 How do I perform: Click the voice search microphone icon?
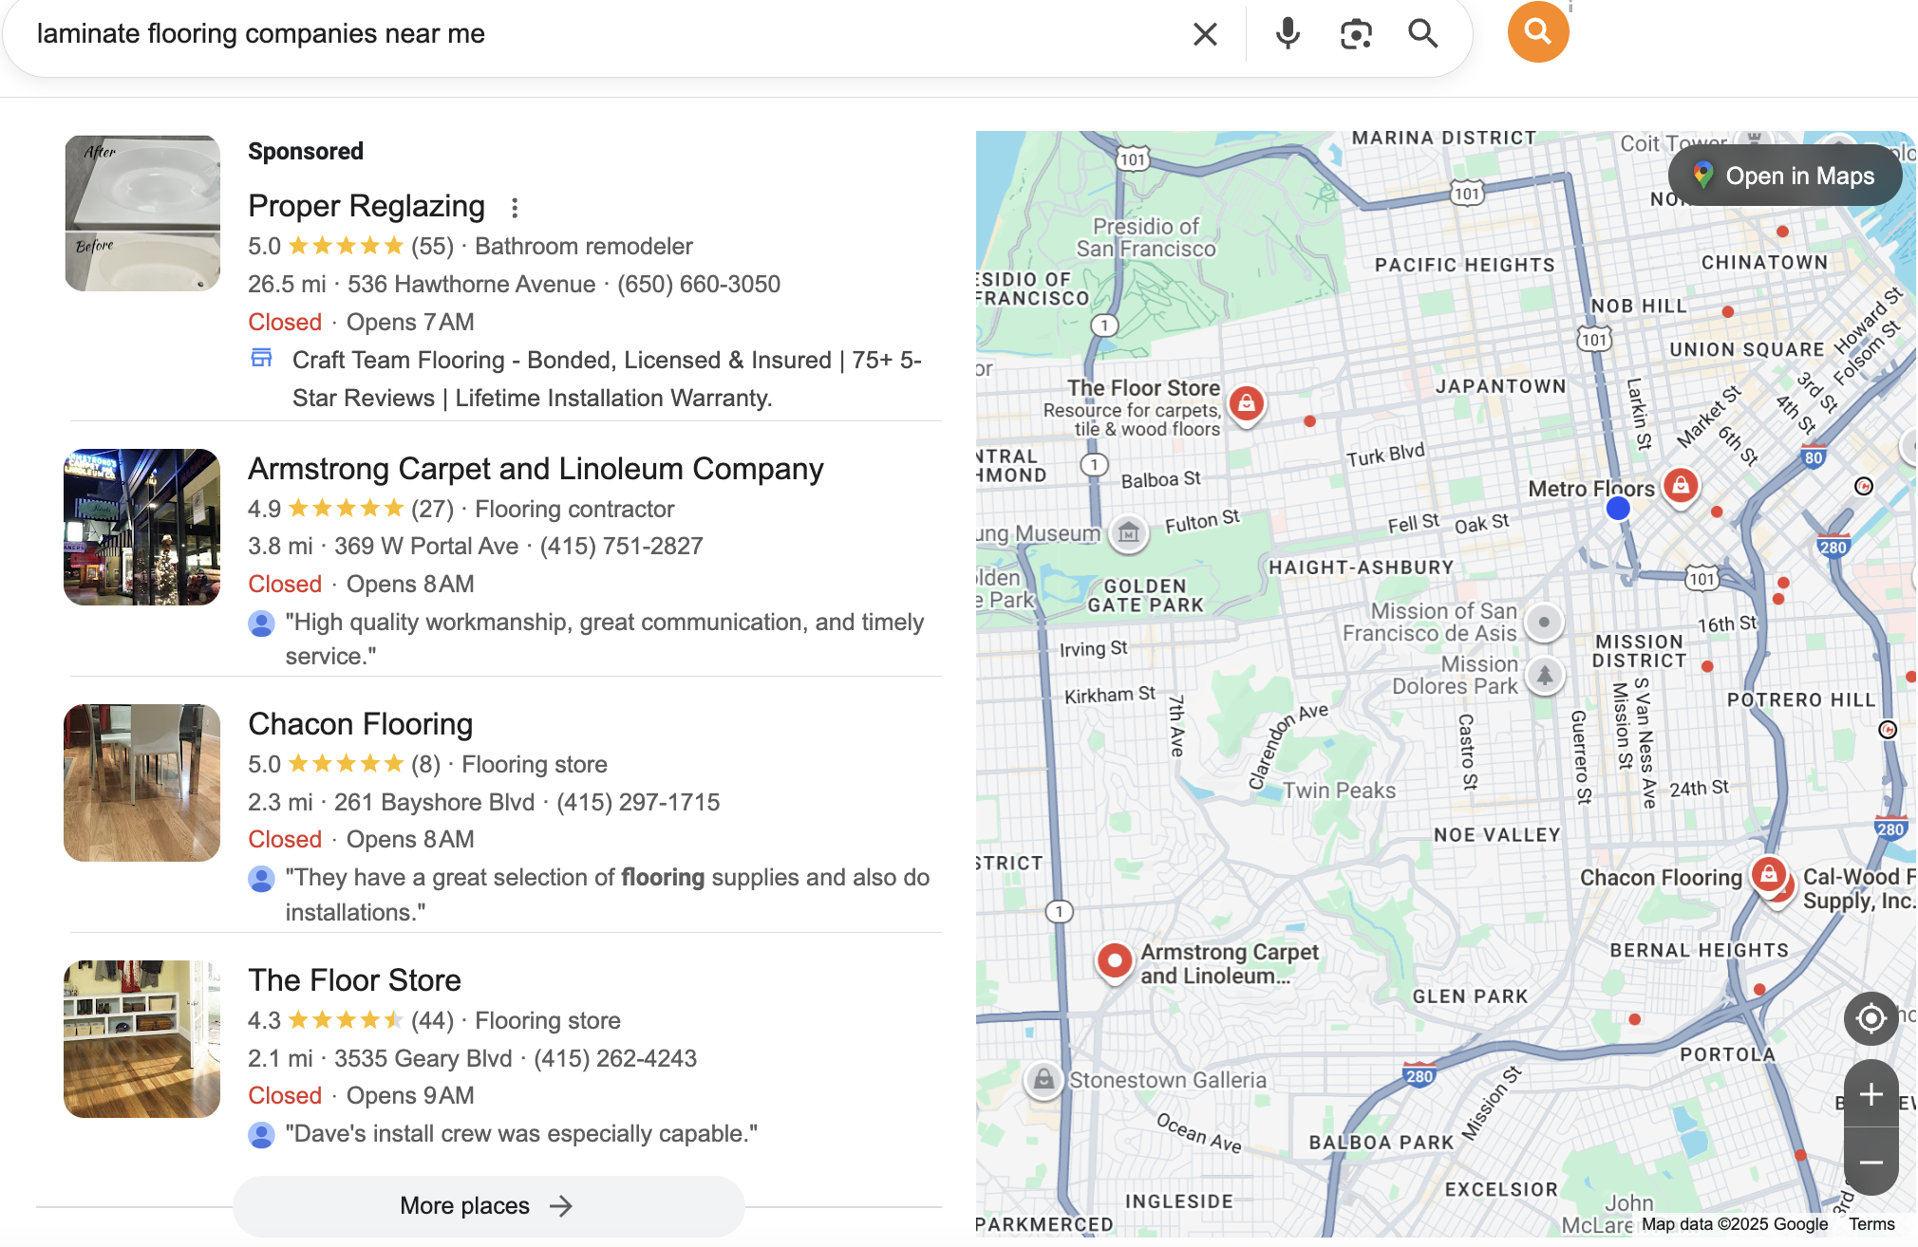click(1288, 34)
